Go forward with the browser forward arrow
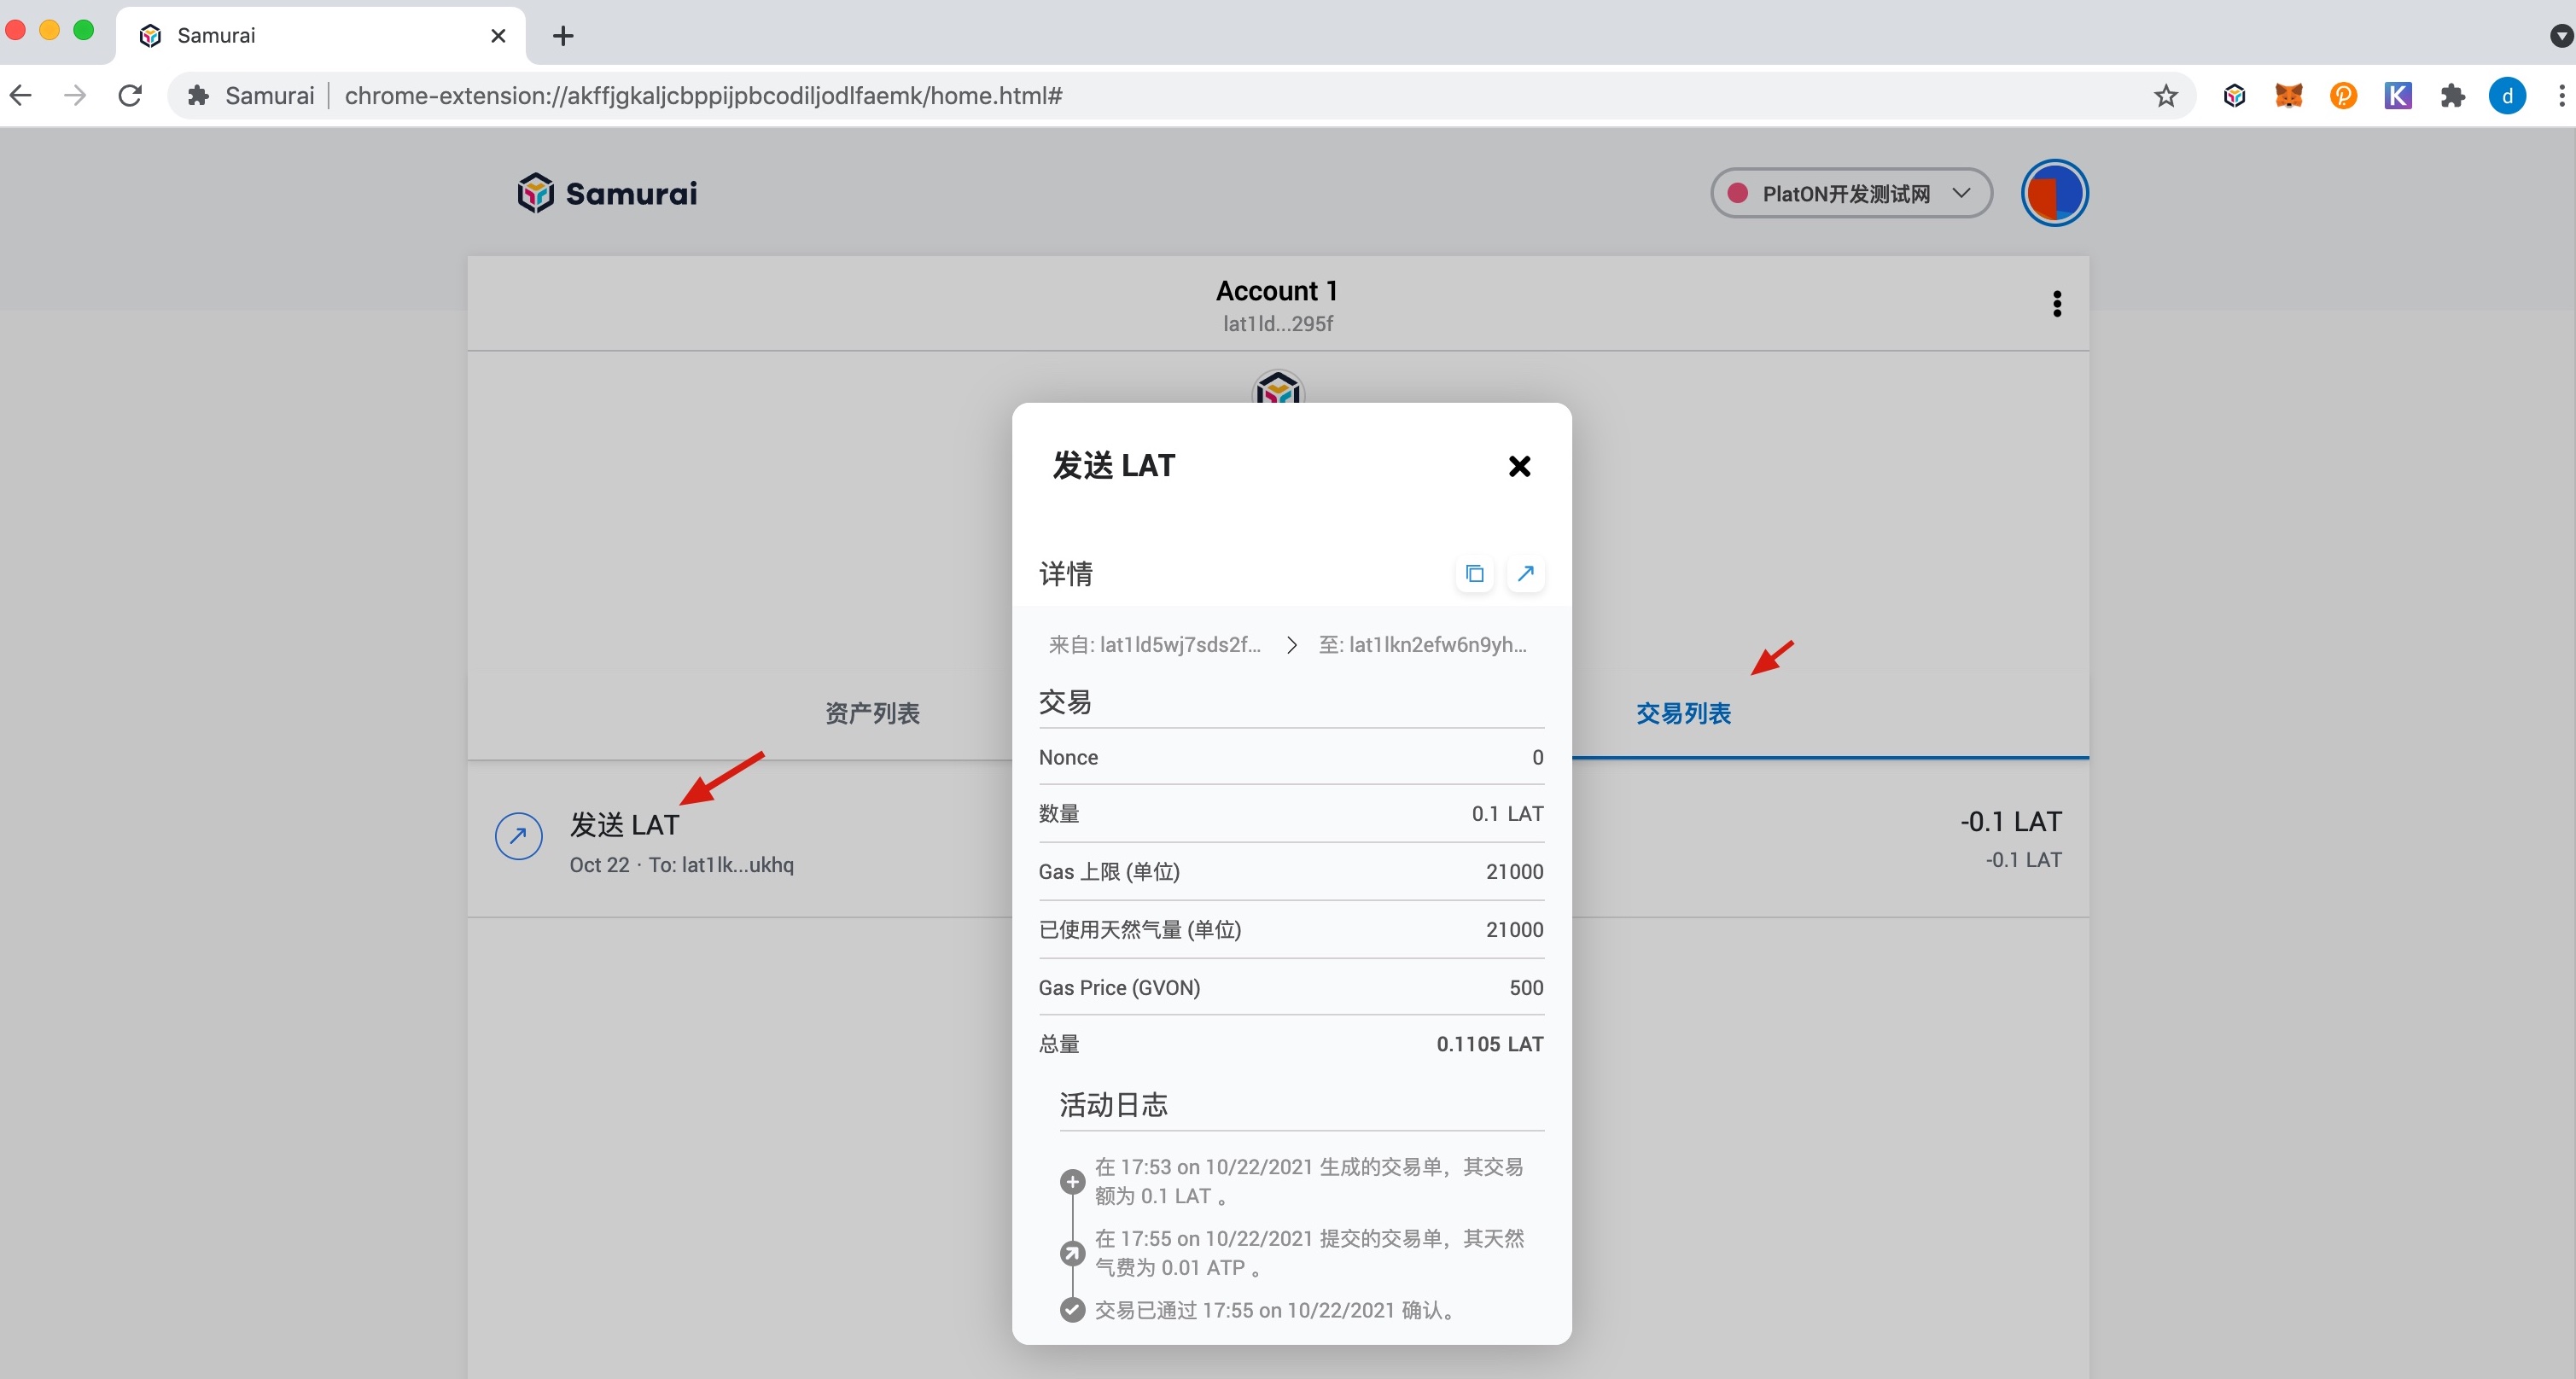This screenshot has width=2576, height=1379. (75, 95)
